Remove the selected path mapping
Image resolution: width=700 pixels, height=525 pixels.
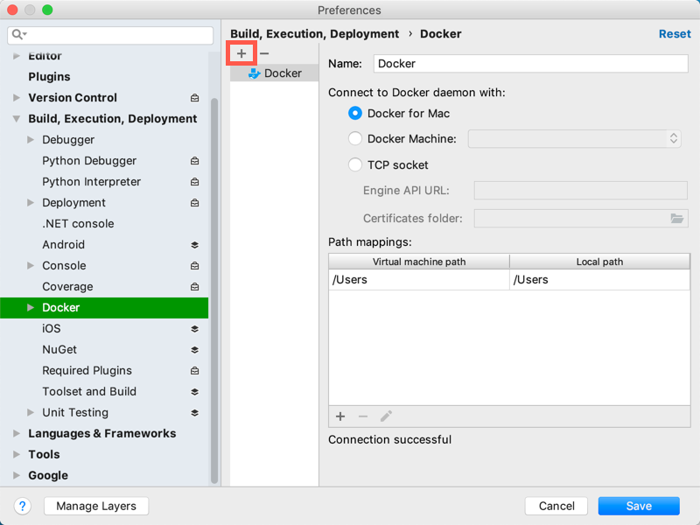point(362,416)
